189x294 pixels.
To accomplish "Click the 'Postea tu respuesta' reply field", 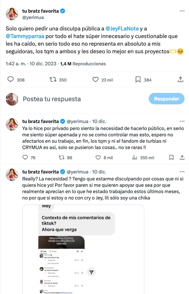I will tap(51, 99).
